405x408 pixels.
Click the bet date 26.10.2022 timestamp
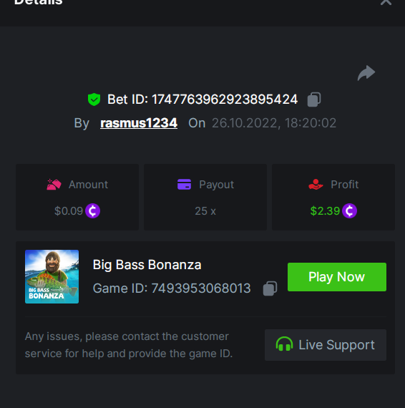[x=274, y=123]
